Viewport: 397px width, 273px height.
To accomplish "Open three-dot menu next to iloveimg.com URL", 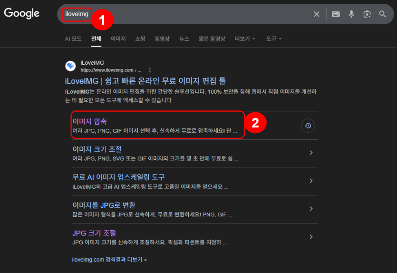I will [150, 70].
